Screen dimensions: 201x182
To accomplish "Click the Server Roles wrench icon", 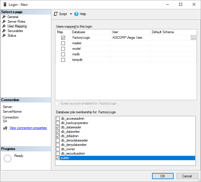I will pyautogui.click(x=4, y=22).
